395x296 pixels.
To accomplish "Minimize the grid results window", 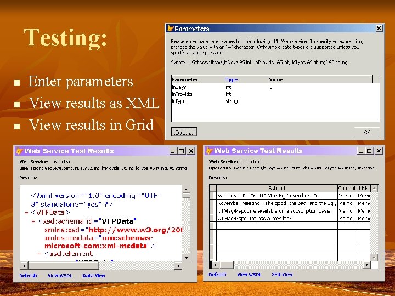I will pos(361,151).
